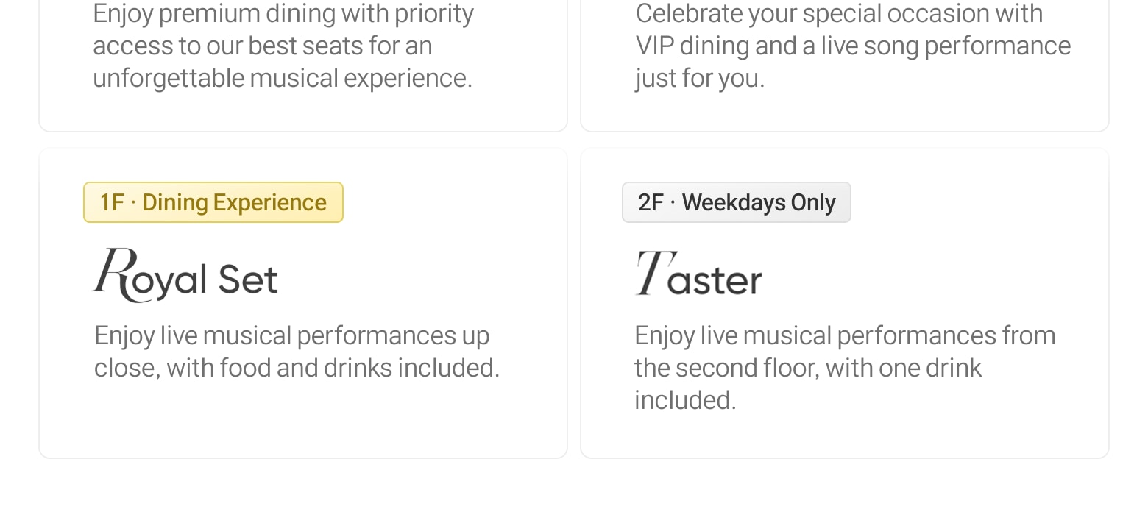
Task: Select the 1F · Dining Experience badge
Action: [213, 202]
